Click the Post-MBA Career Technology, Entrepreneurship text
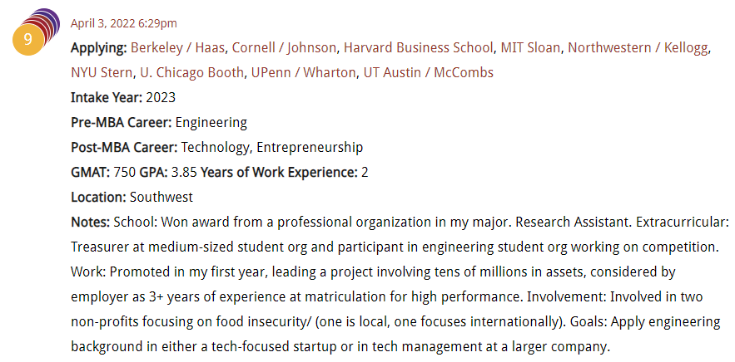735x362 pixels. pos(271,147)
